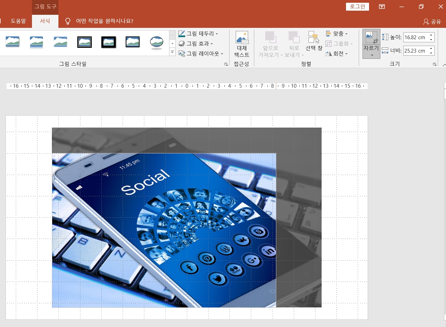Apply the simple black frame picture style

click(x=133, y=42)
